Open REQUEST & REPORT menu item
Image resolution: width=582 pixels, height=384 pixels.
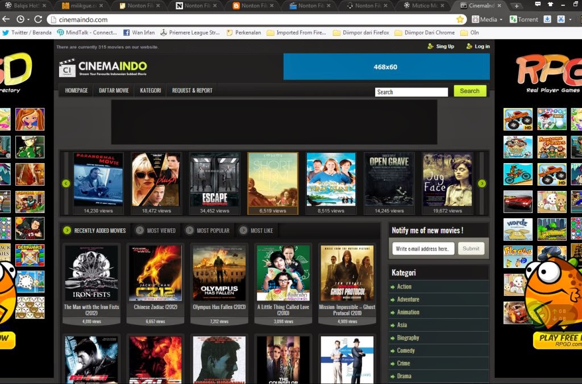(192, 90)
